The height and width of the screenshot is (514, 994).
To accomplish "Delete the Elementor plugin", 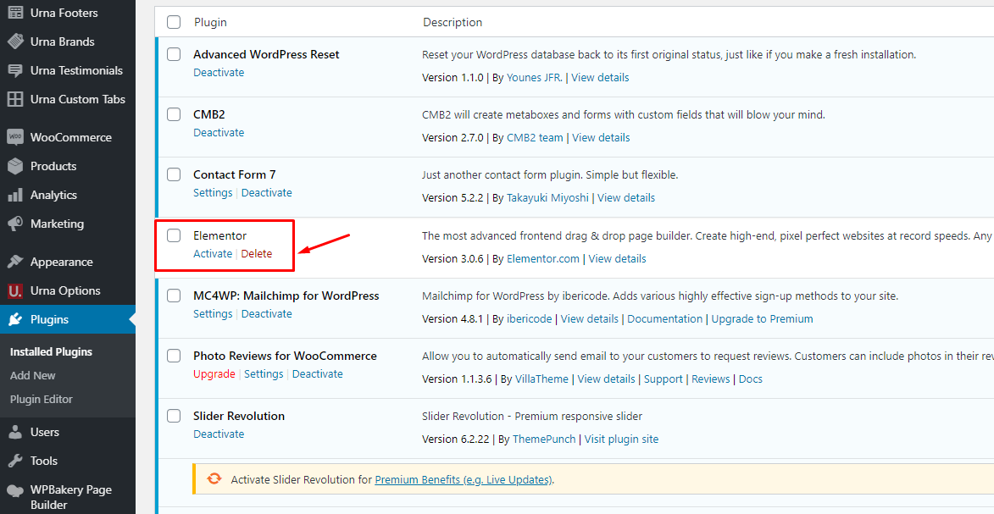I will pos(257,253).
